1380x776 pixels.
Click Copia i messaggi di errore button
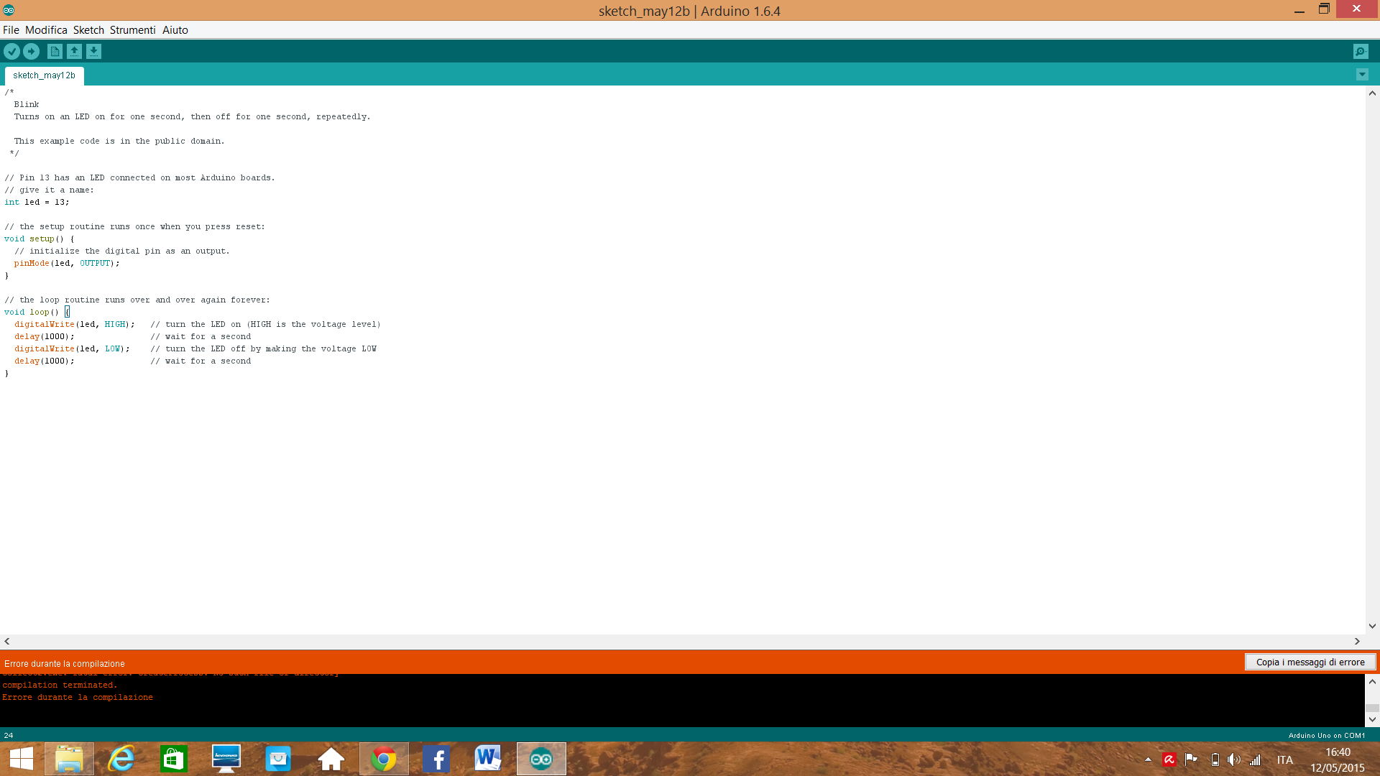pos(1310,662)
